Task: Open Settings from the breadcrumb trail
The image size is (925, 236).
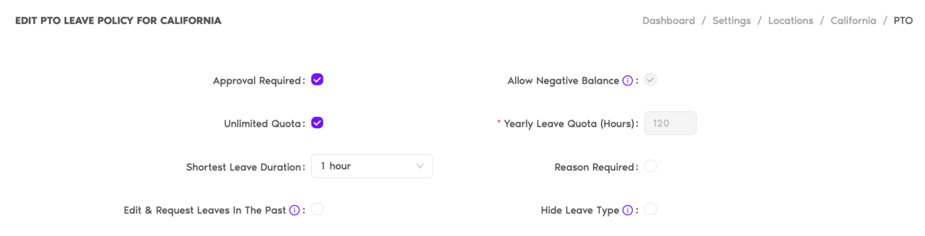Action: [x=731, y=20]
